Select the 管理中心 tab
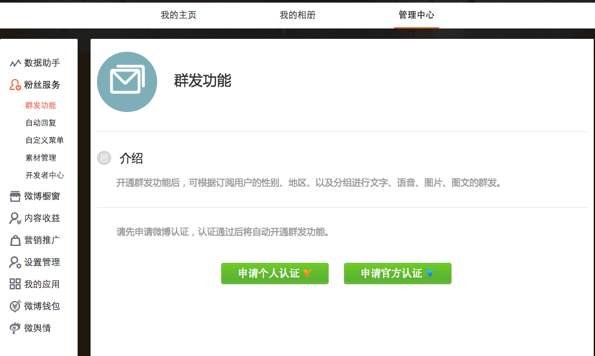This screenshot has height=356, width=595. point(416,15)
